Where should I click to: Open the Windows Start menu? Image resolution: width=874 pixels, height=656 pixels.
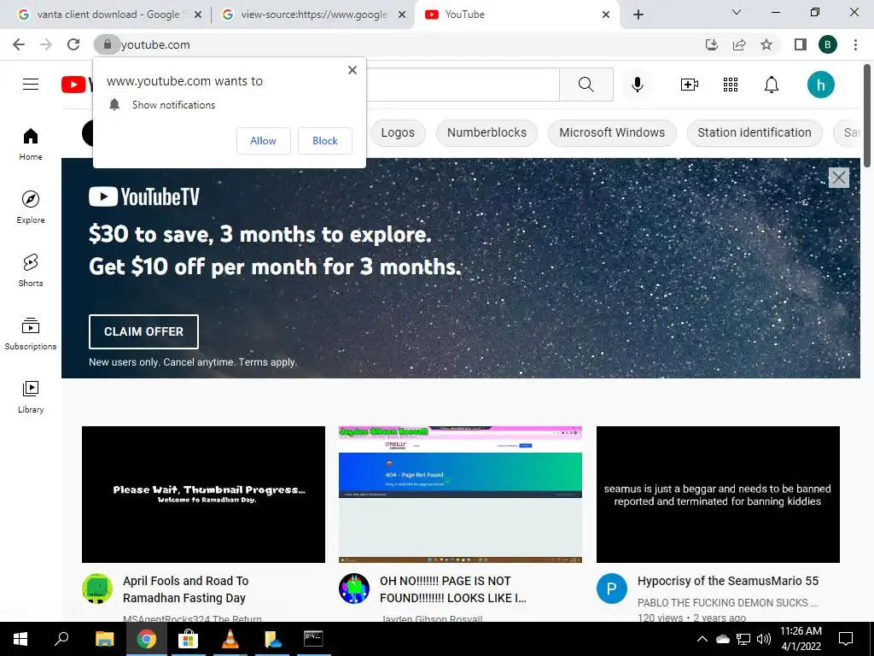click(20, 639)
